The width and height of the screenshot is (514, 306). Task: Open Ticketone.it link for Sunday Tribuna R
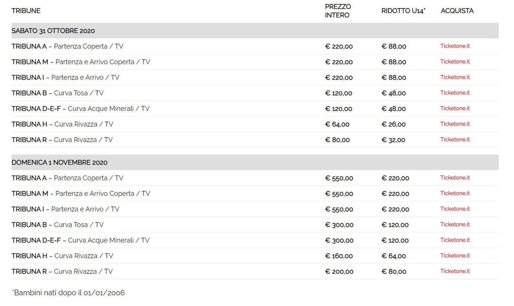(455, 271)
